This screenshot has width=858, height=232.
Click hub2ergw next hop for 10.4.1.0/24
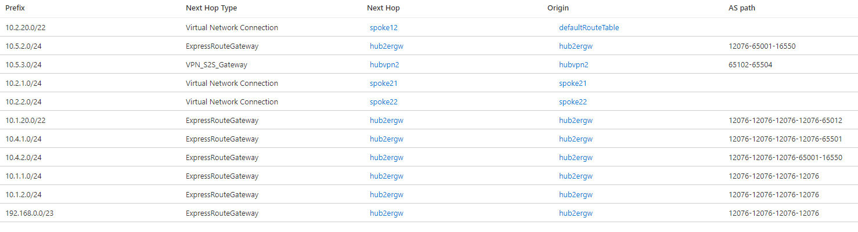387,139
